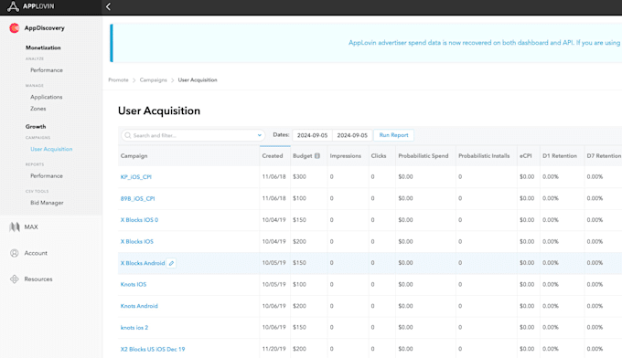Open the Resources section
The width and height of the screenshot is (622, 358).
coord(38,279)
